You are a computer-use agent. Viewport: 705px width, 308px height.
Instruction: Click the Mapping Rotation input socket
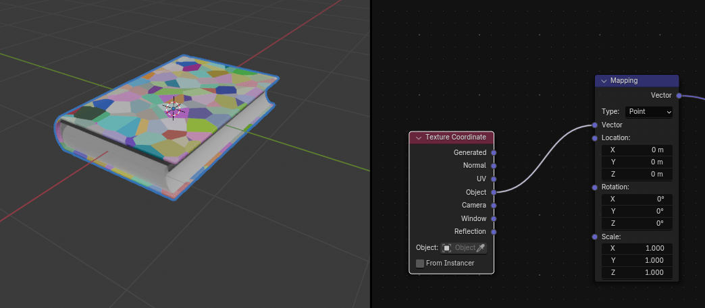click(595, 187)
